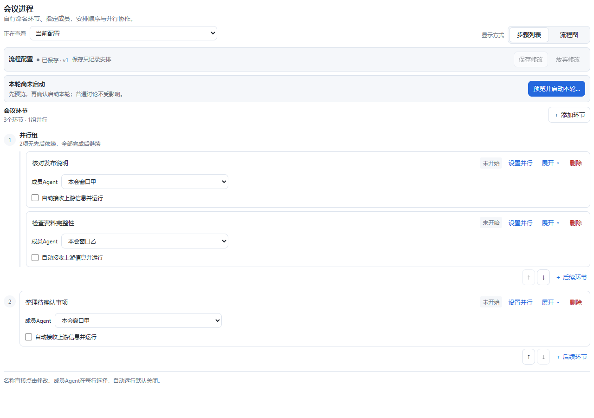
Task: Click the step name 整理待确认事项 to edit
Action: 46,302
